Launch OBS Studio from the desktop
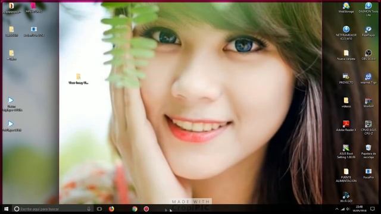The height and width of the screenshot is (214, 381). tap(368, 55)
